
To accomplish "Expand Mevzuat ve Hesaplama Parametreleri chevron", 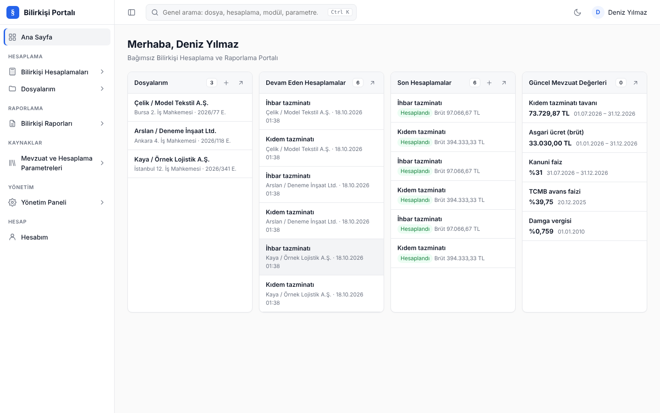I will (102, 163).
